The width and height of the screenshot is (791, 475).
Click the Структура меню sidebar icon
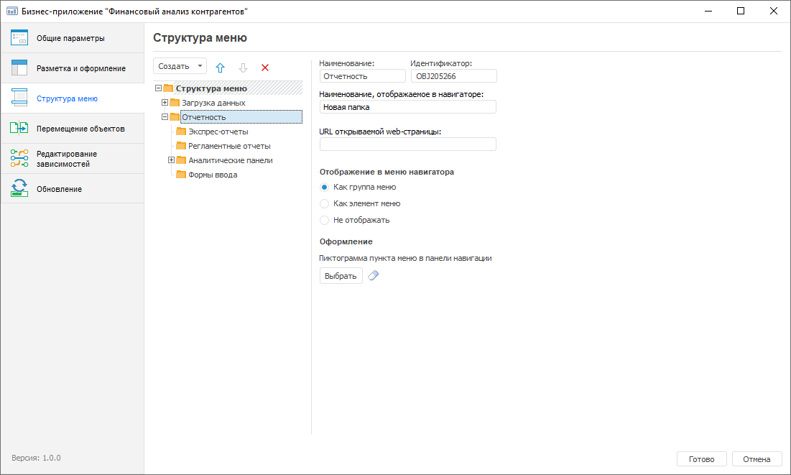click(x=19, y=98)
